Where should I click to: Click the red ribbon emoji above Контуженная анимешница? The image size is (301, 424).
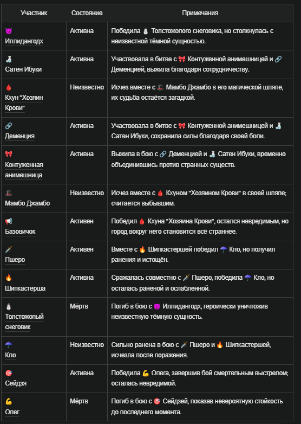pos(9,154)
